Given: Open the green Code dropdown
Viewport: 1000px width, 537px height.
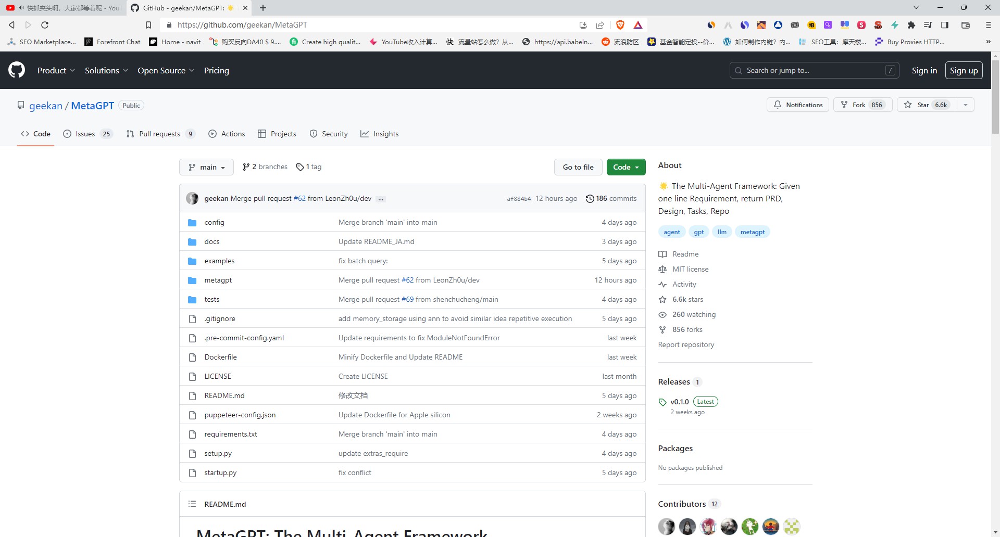Looking at the screenshot, I should coord(626,167).
